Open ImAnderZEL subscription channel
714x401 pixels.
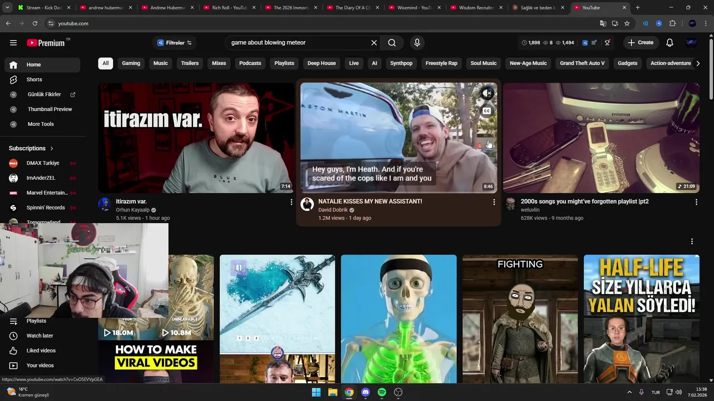(42, 178)
